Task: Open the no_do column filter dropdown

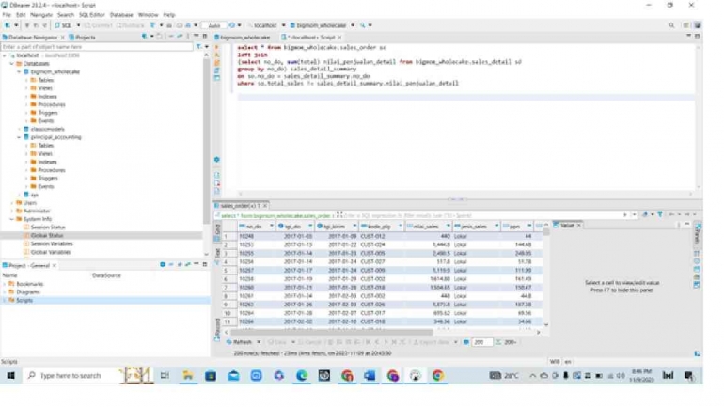Action: pos(272,227)
